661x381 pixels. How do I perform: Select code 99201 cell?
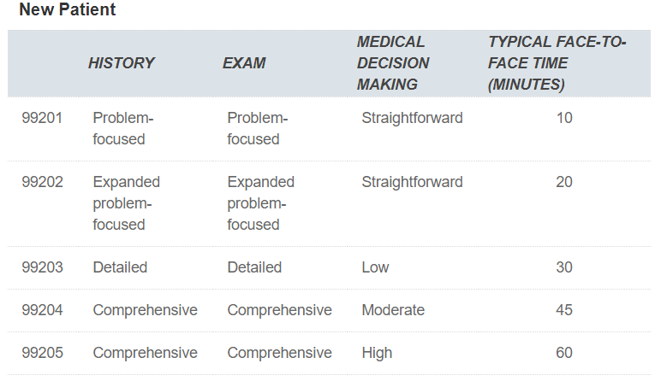42,118
